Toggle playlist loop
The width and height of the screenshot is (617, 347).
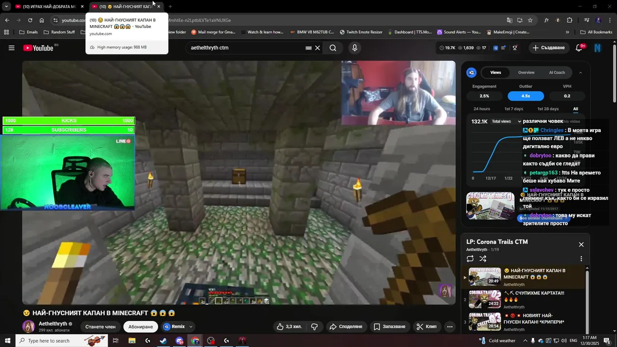coord(470,259)
